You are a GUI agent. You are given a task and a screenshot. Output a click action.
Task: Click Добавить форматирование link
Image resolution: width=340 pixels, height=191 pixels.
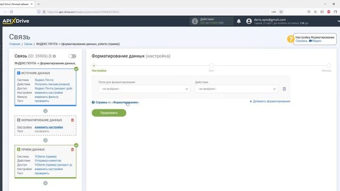point(270,101)
